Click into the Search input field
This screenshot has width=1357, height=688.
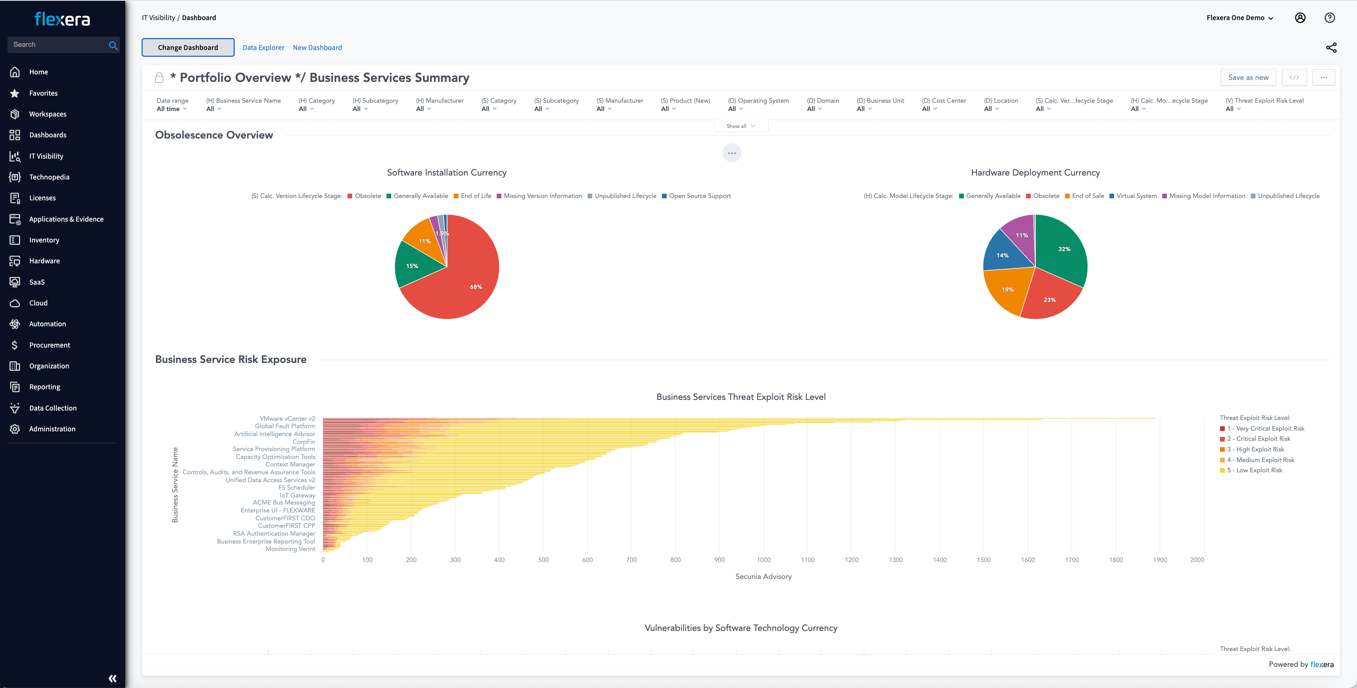point(57,45)
